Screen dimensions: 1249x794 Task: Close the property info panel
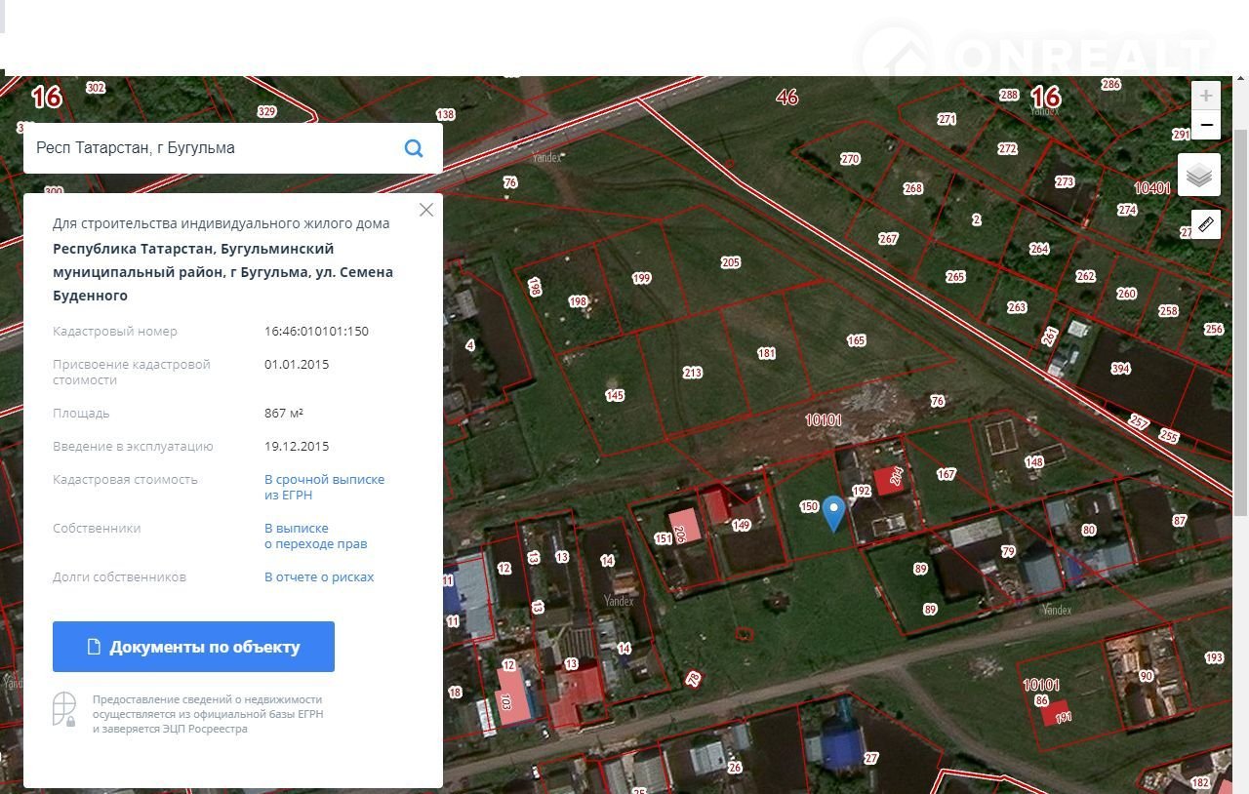point(425,210)
